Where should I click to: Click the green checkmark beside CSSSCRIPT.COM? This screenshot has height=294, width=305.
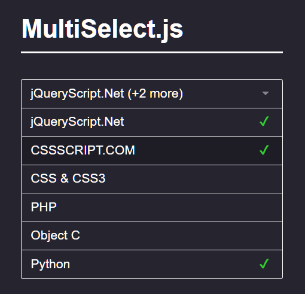coord(264,150)
